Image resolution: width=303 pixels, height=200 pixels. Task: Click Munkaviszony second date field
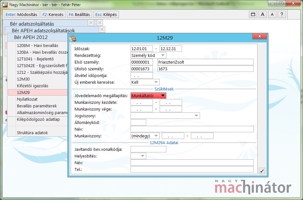(202, 136)
